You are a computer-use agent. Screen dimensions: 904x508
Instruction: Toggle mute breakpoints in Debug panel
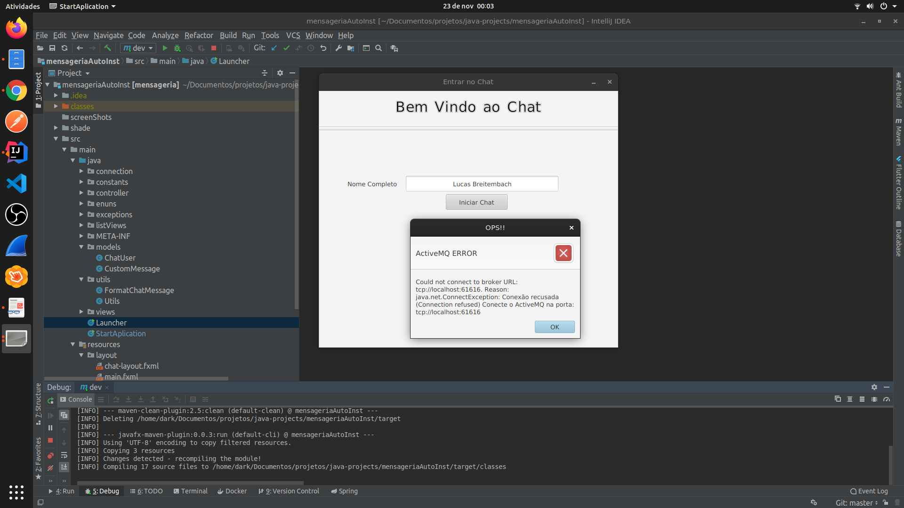pyautogui.click(x=50, y=468)
